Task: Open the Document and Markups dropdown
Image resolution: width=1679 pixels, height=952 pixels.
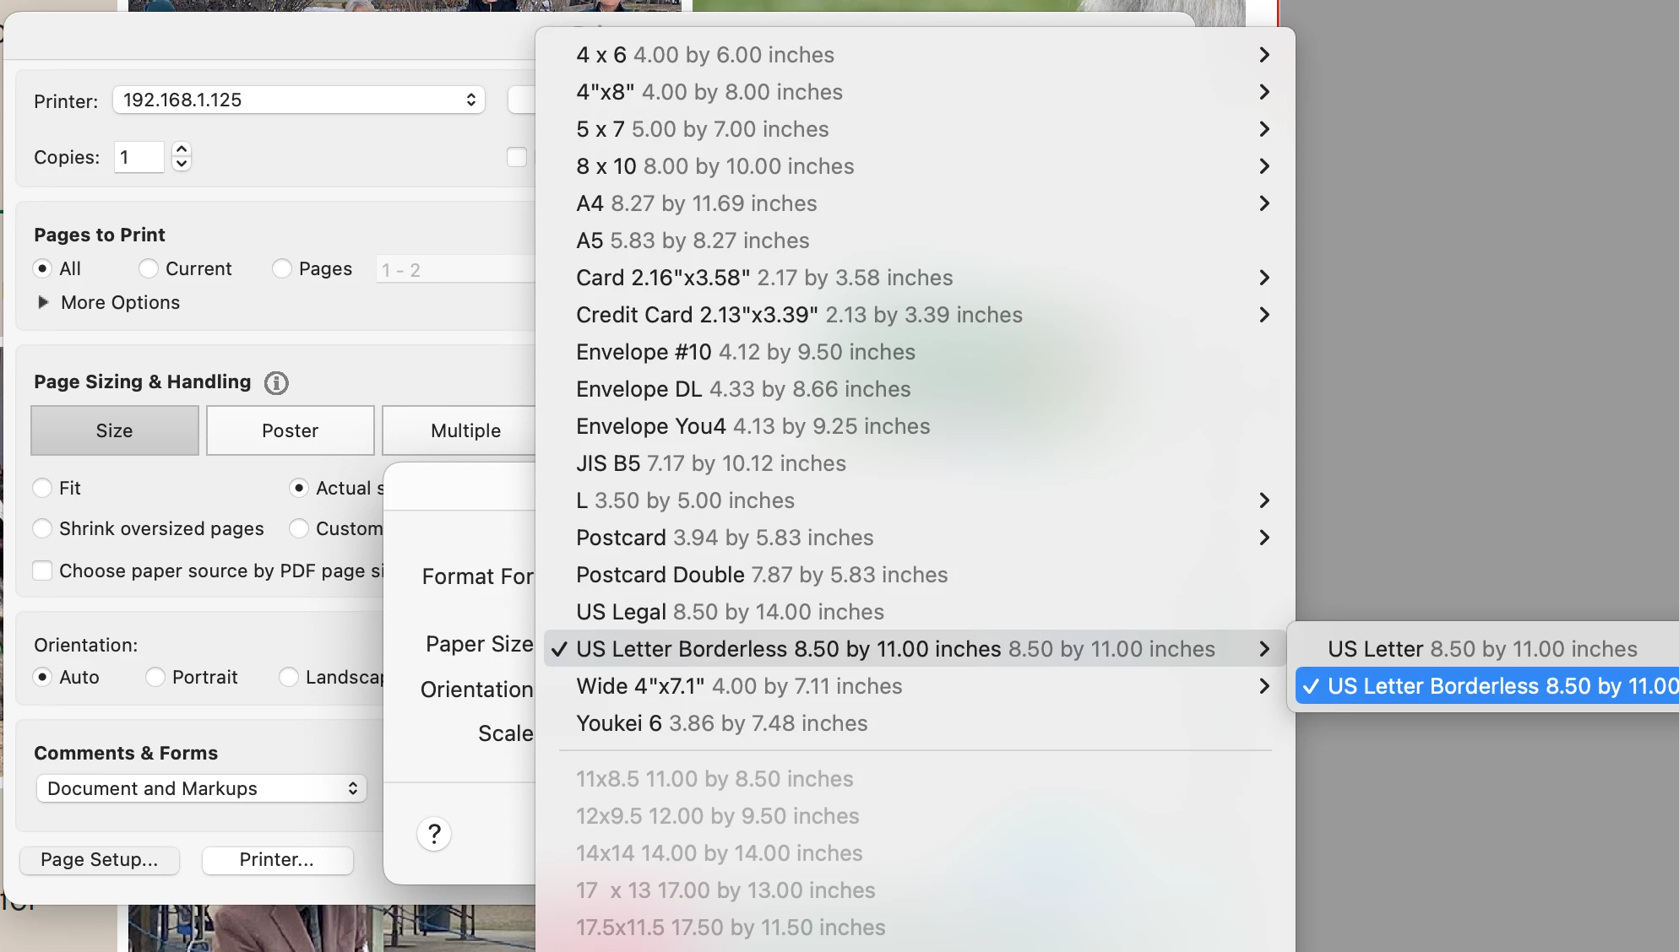Action: point(201,789)
